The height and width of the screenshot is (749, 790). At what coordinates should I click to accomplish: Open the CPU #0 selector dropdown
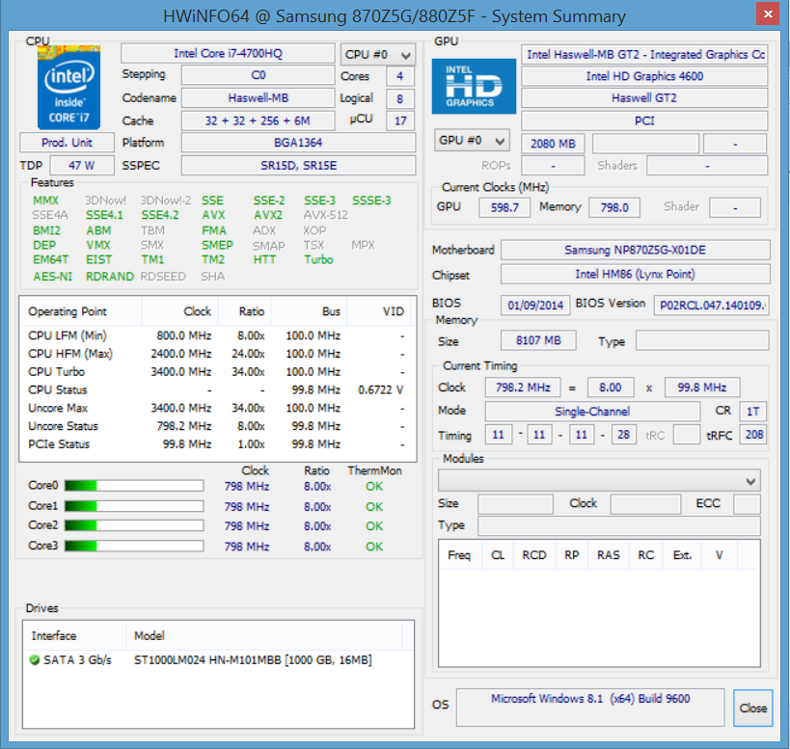click(378, 54)
